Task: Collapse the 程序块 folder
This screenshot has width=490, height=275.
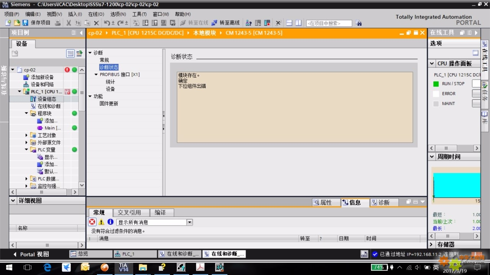Action: [x=26, y=113]
